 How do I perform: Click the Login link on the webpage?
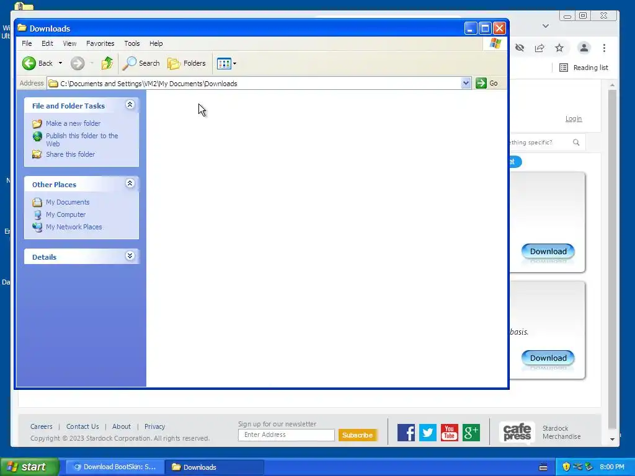pyautogui.click(x=574, y=118)
